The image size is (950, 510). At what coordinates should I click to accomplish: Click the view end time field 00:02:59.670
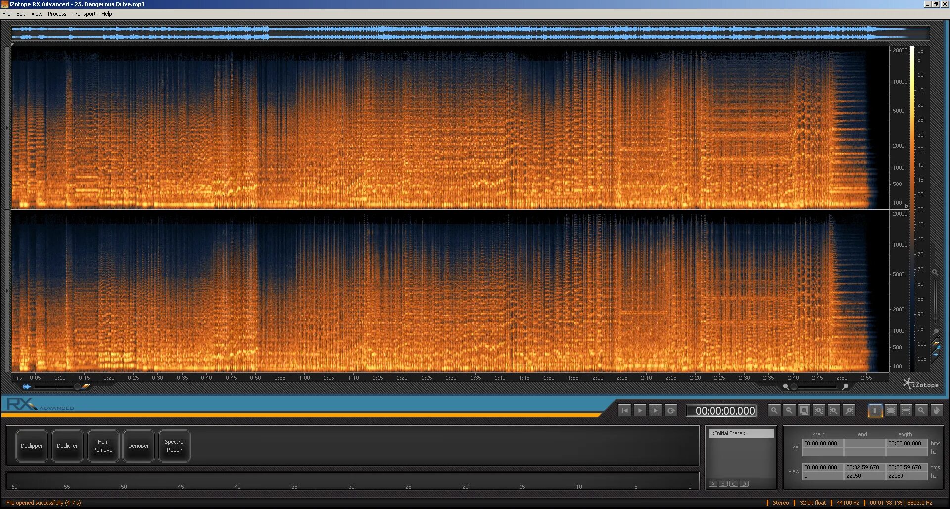[x=865, y=468]
